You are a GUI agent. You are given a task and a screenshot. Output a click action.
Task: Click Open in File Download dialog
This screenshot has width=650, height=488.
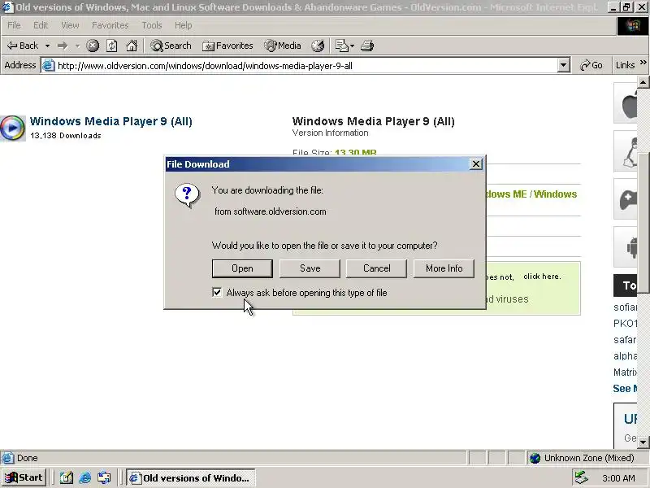242,268
